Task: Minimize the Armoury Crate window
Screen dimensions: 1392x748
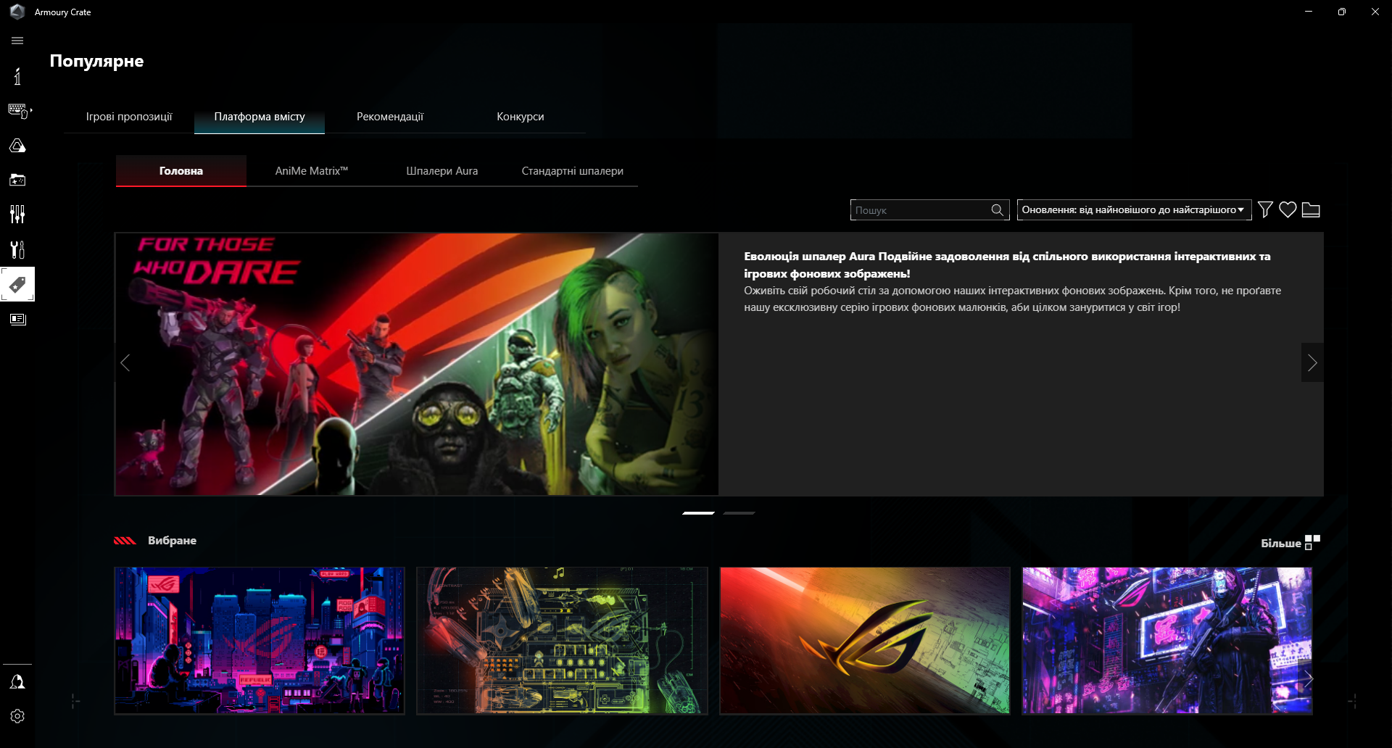Action: coord(1309,12)
